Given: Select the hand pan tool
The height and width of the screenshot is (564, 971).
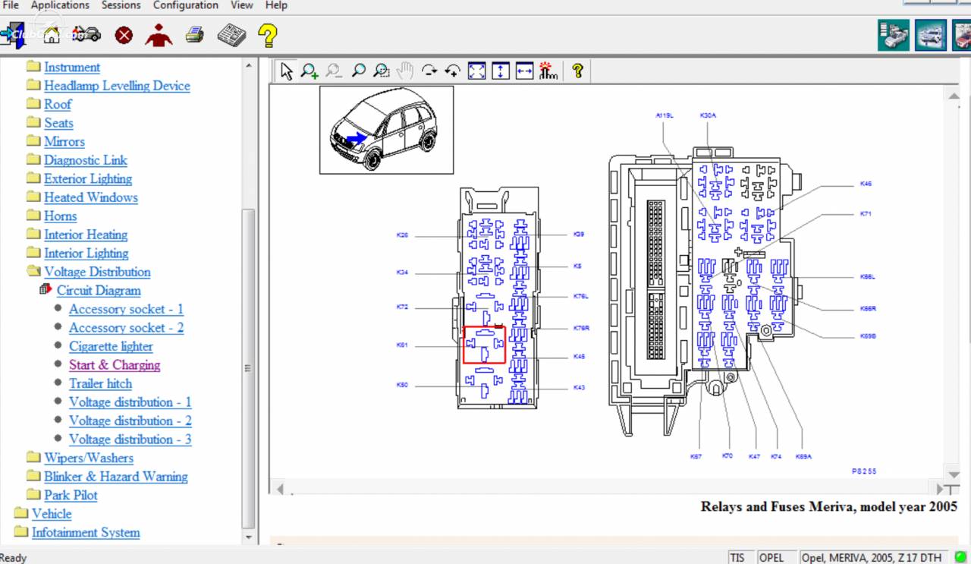Looking at the screenshot, I should [x=405, y=71].
